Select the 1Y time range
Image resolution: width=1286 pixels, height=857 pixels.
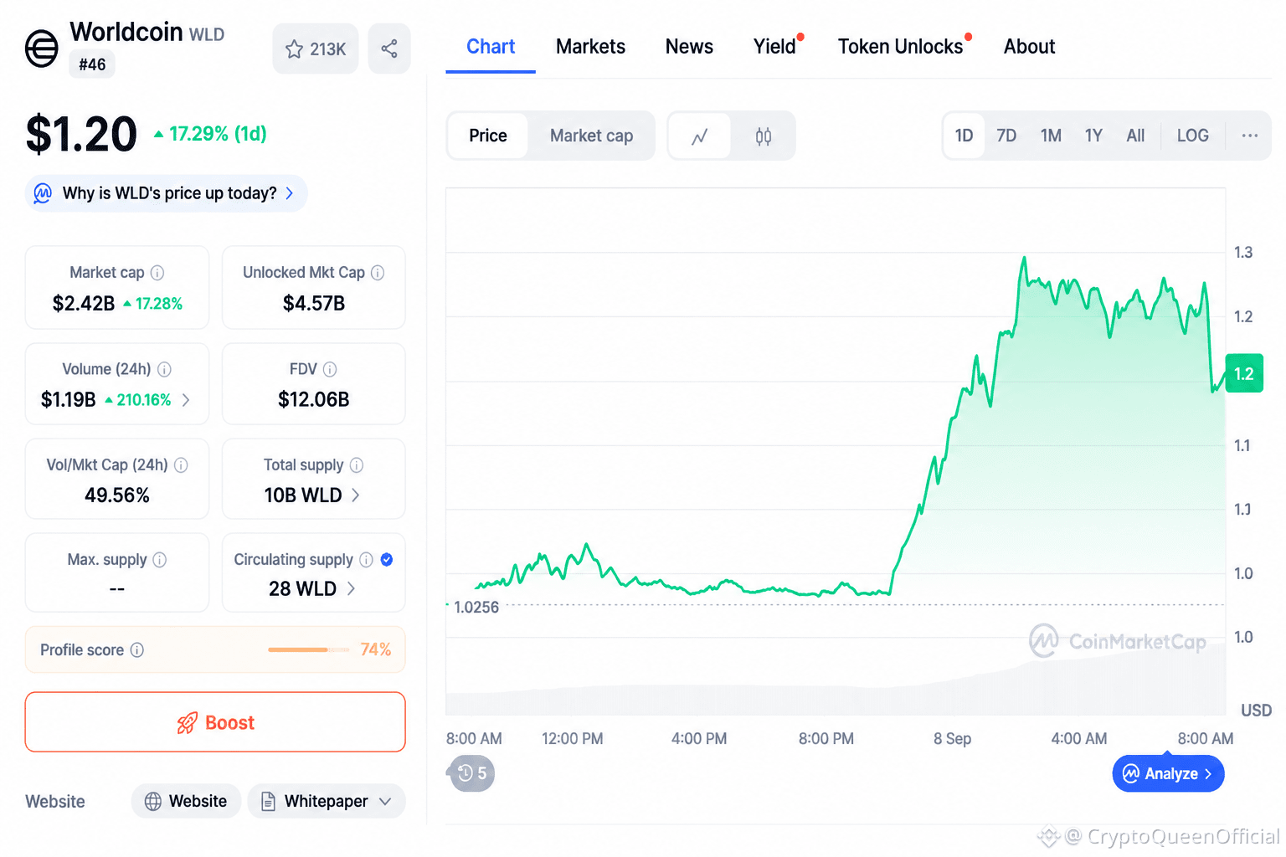(1093, 136)
